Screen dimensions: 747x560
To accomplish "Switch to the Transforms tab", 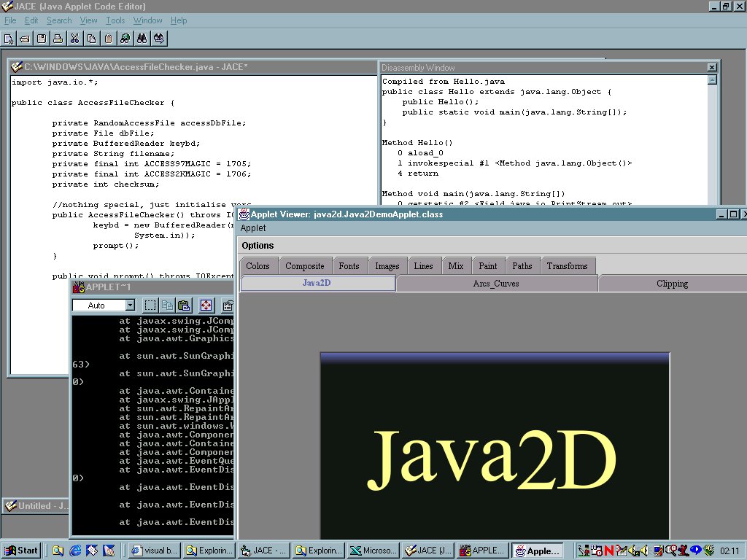I will (567, 266).
